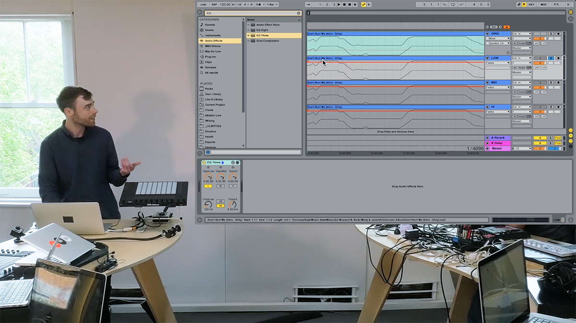Adjust the FreqLow knob

(x=208, y=205)
